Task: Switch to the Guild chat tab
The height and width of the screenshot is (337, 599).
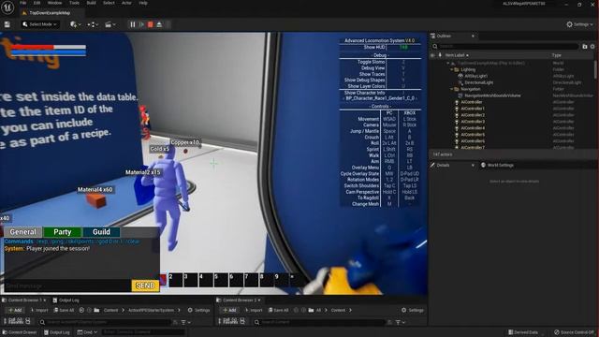Action: pyautogui.click(x=101, y=232)
